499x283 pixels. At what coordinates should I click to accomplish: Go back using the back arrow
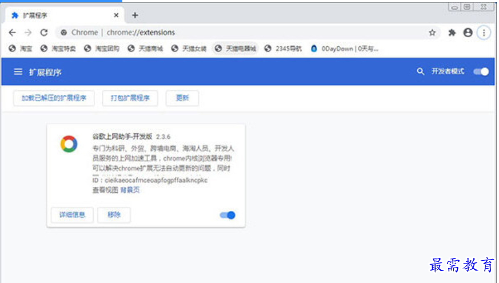13,33
